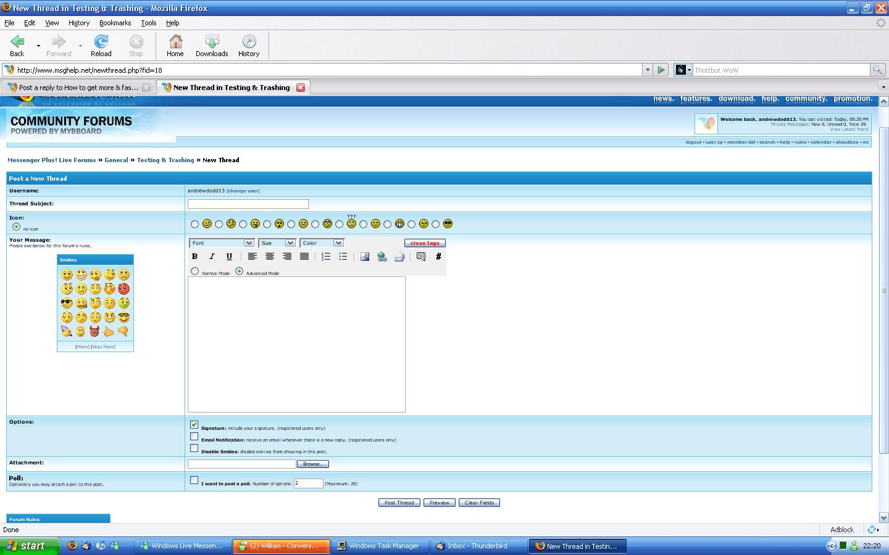Image resolution: width=889 pixels, height=555 pixels.
Task: Click the Testing & Trashing breadcrumb link
Action: pyautogui.click(x=165, y=160)
